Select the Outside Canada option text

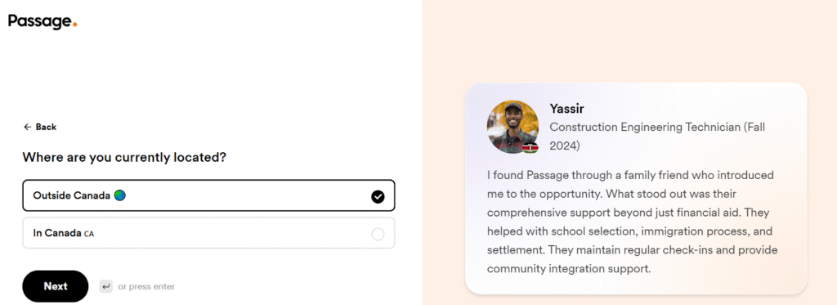72,195
